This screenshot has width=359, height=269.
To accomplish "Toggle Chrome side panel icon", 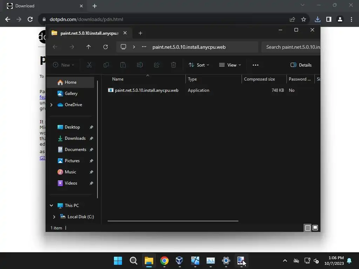I will coord(329,20).
